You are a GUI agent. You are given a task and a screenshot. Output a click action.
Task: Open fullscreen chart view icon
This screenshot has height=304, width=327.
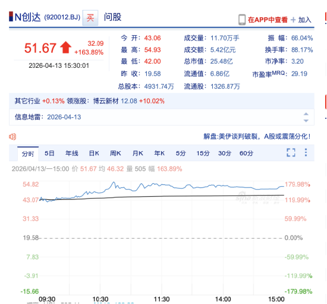(x=291, y=152)
